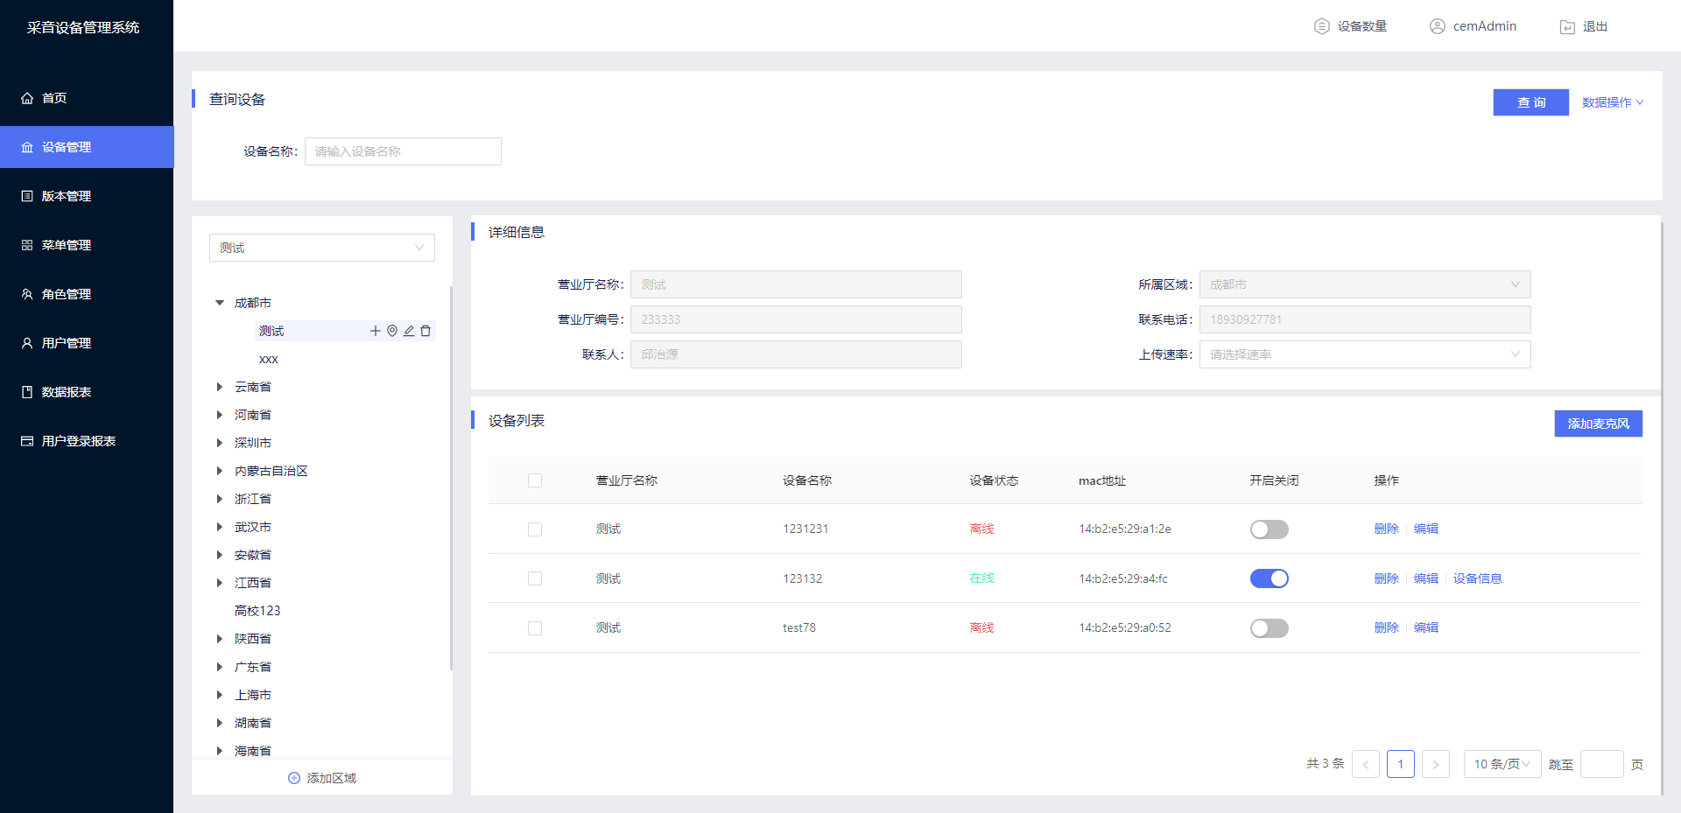Go to next page arrow
1681x813 pixels.
point(1436,764)
